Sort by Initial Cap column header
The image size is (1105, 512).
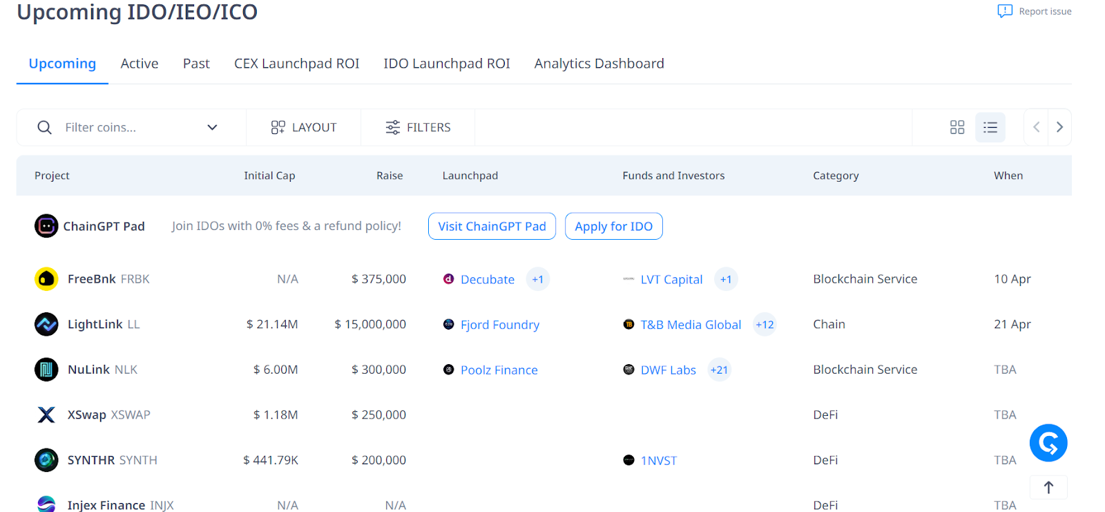click(269, 176)
